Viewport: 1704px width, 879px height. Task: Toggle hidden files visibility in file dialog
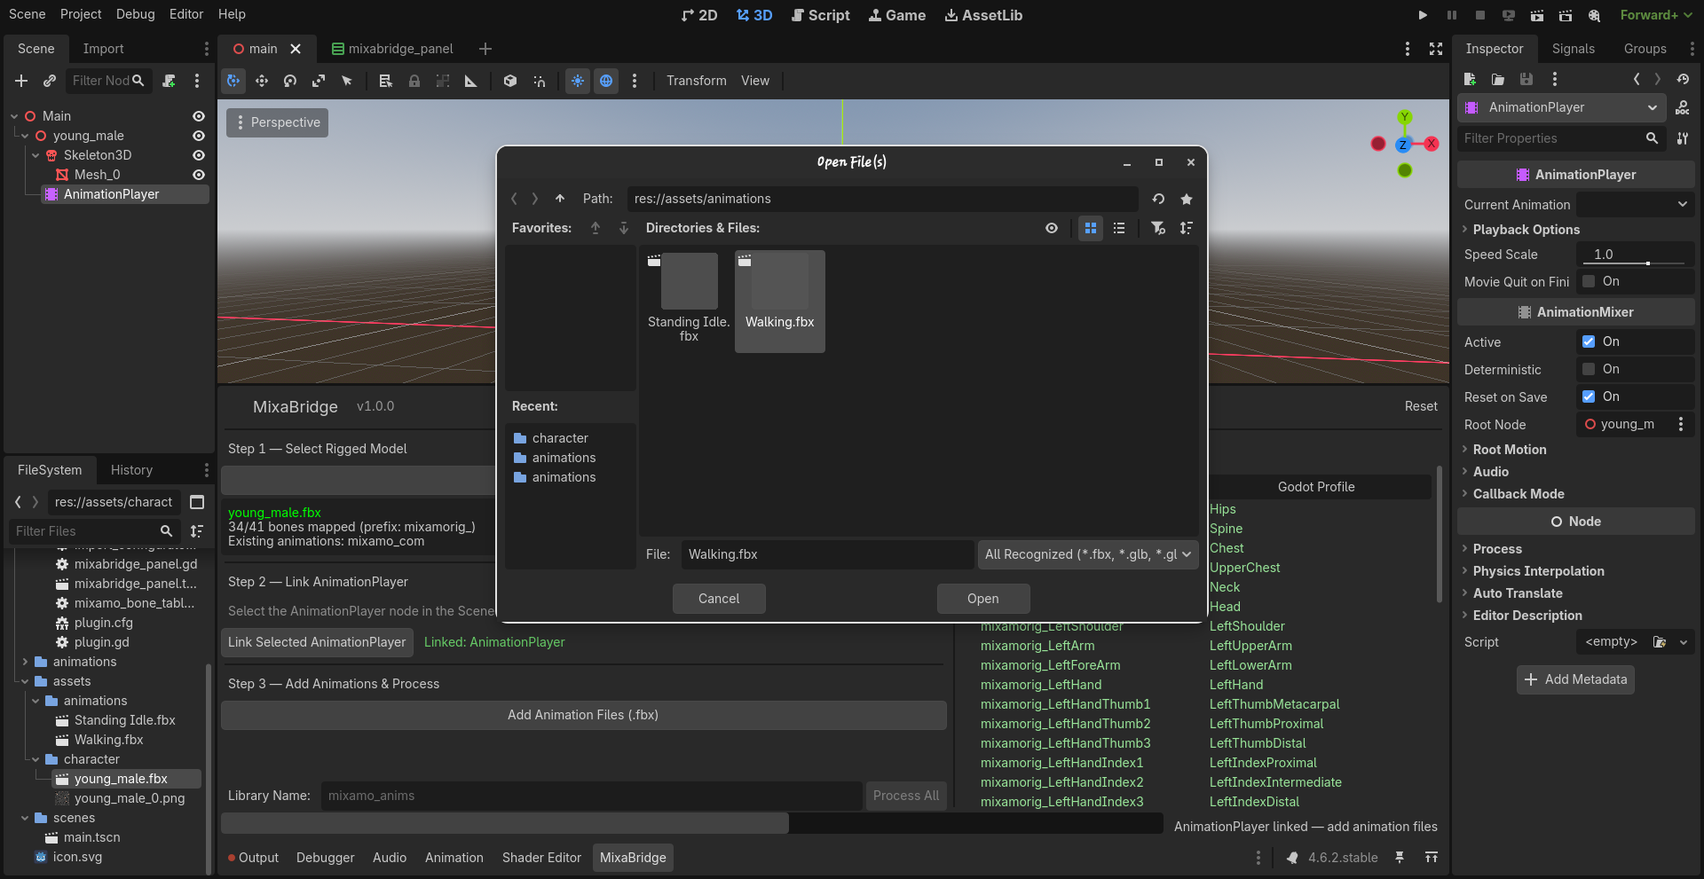(x=1052, y=228)
